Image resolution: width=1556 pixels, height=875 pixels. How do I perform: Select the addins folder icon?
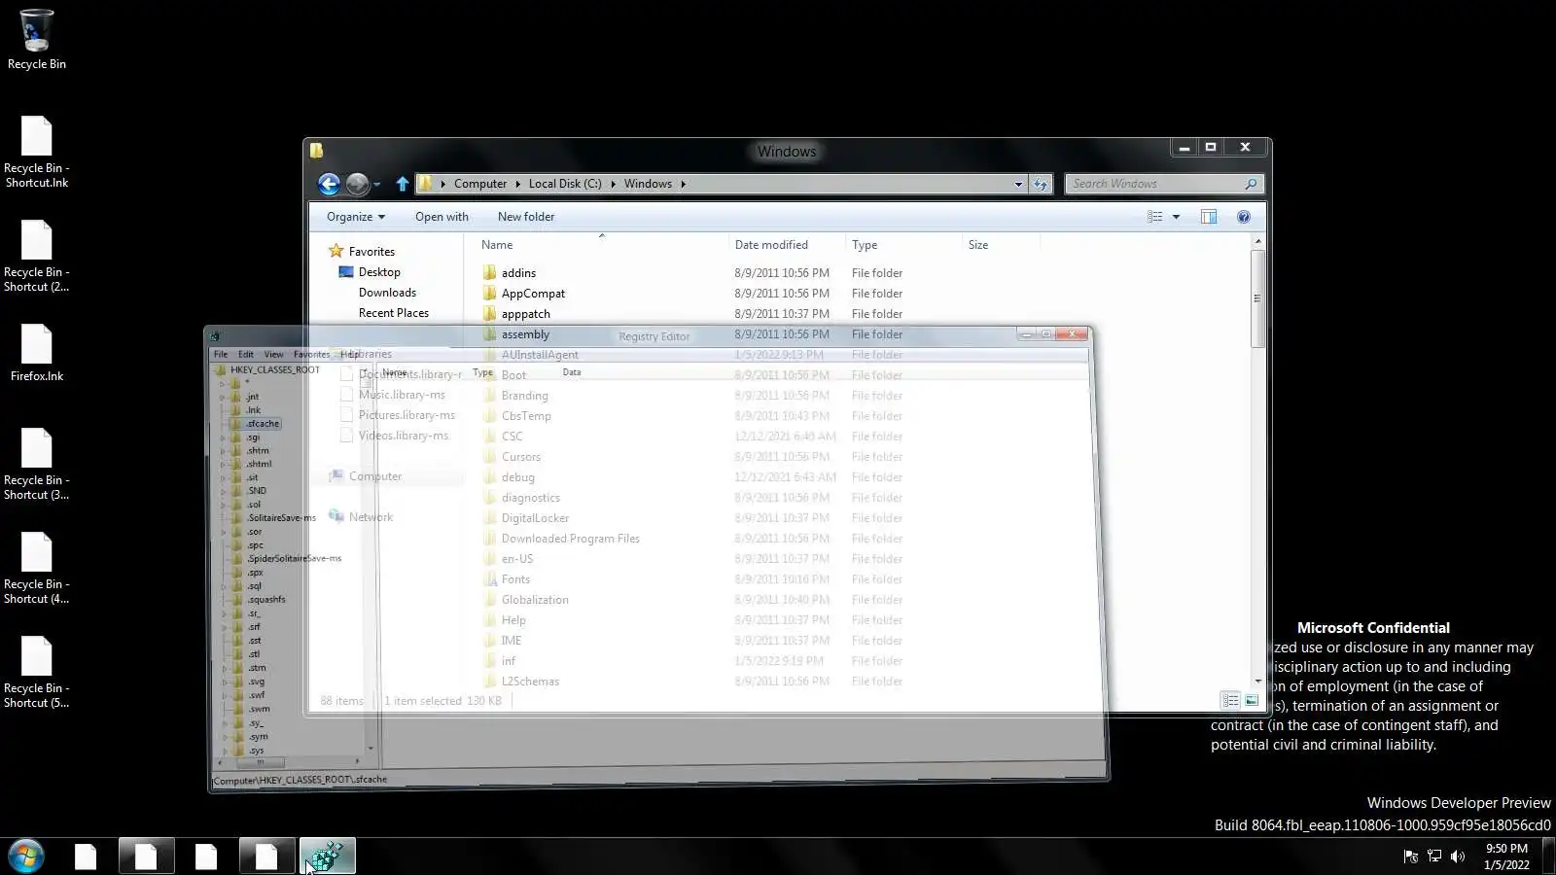coord(489,272)
